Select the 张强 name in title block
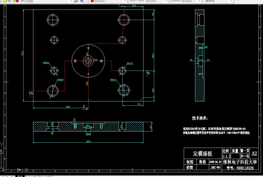263x177 pixels. click(x=202, y=162)
